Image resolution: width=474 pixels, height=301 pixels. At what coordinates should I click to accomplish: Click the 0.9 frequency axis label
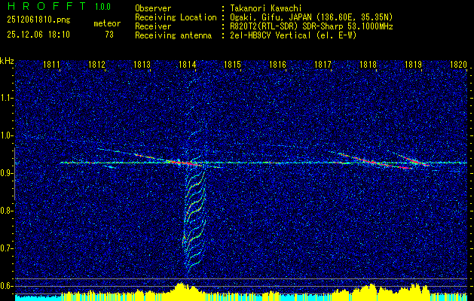(7, 173)
